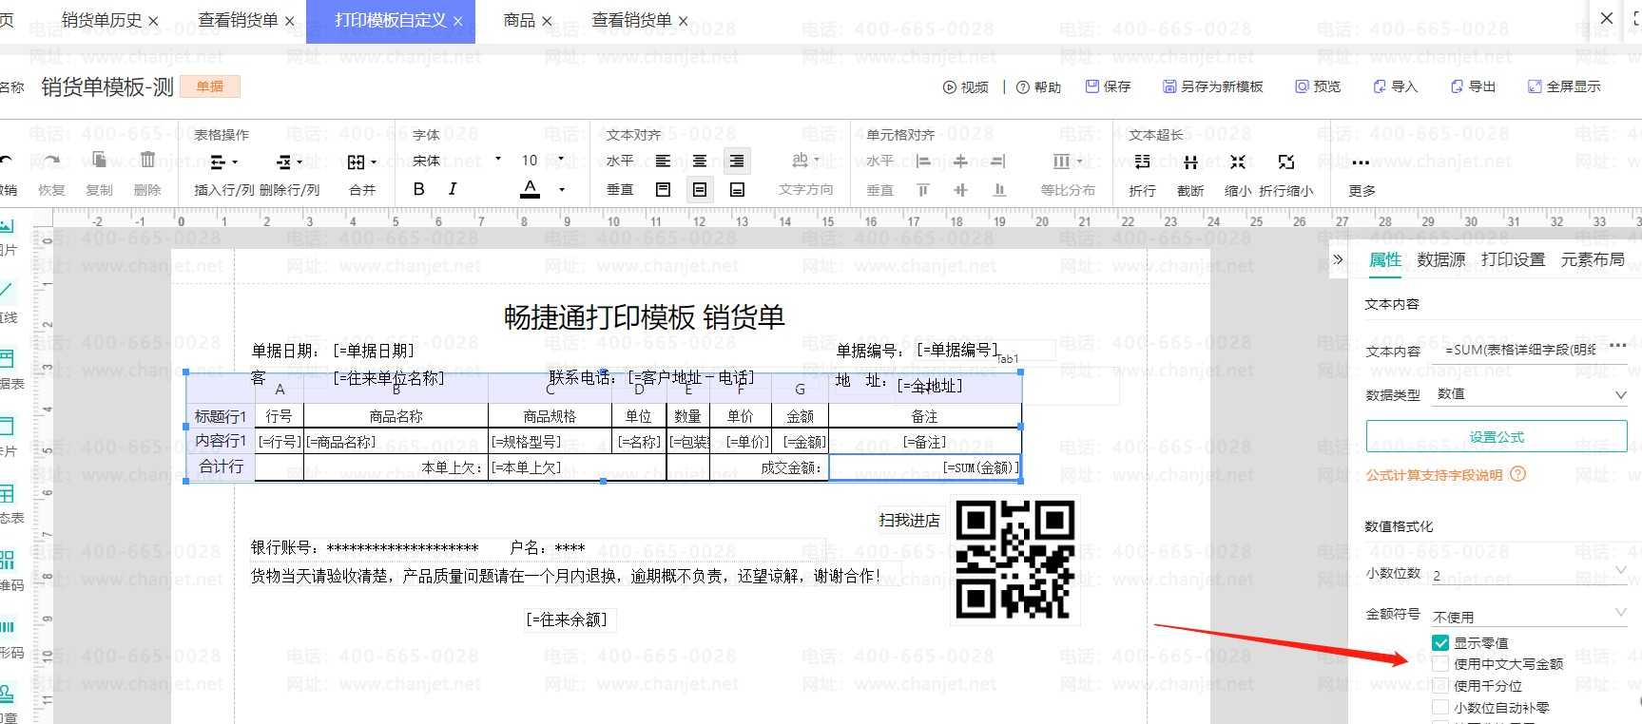The height and width of the screenshot is (724, 1642).
Task: Click the truncate (截断) icon
Action: coord(1190,162)
